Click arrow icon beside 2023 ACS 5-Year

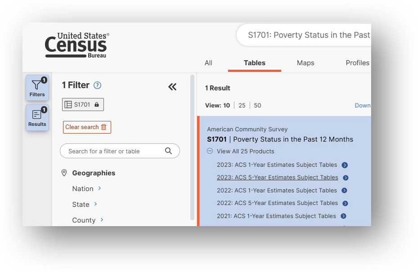(x=346, y=178)
